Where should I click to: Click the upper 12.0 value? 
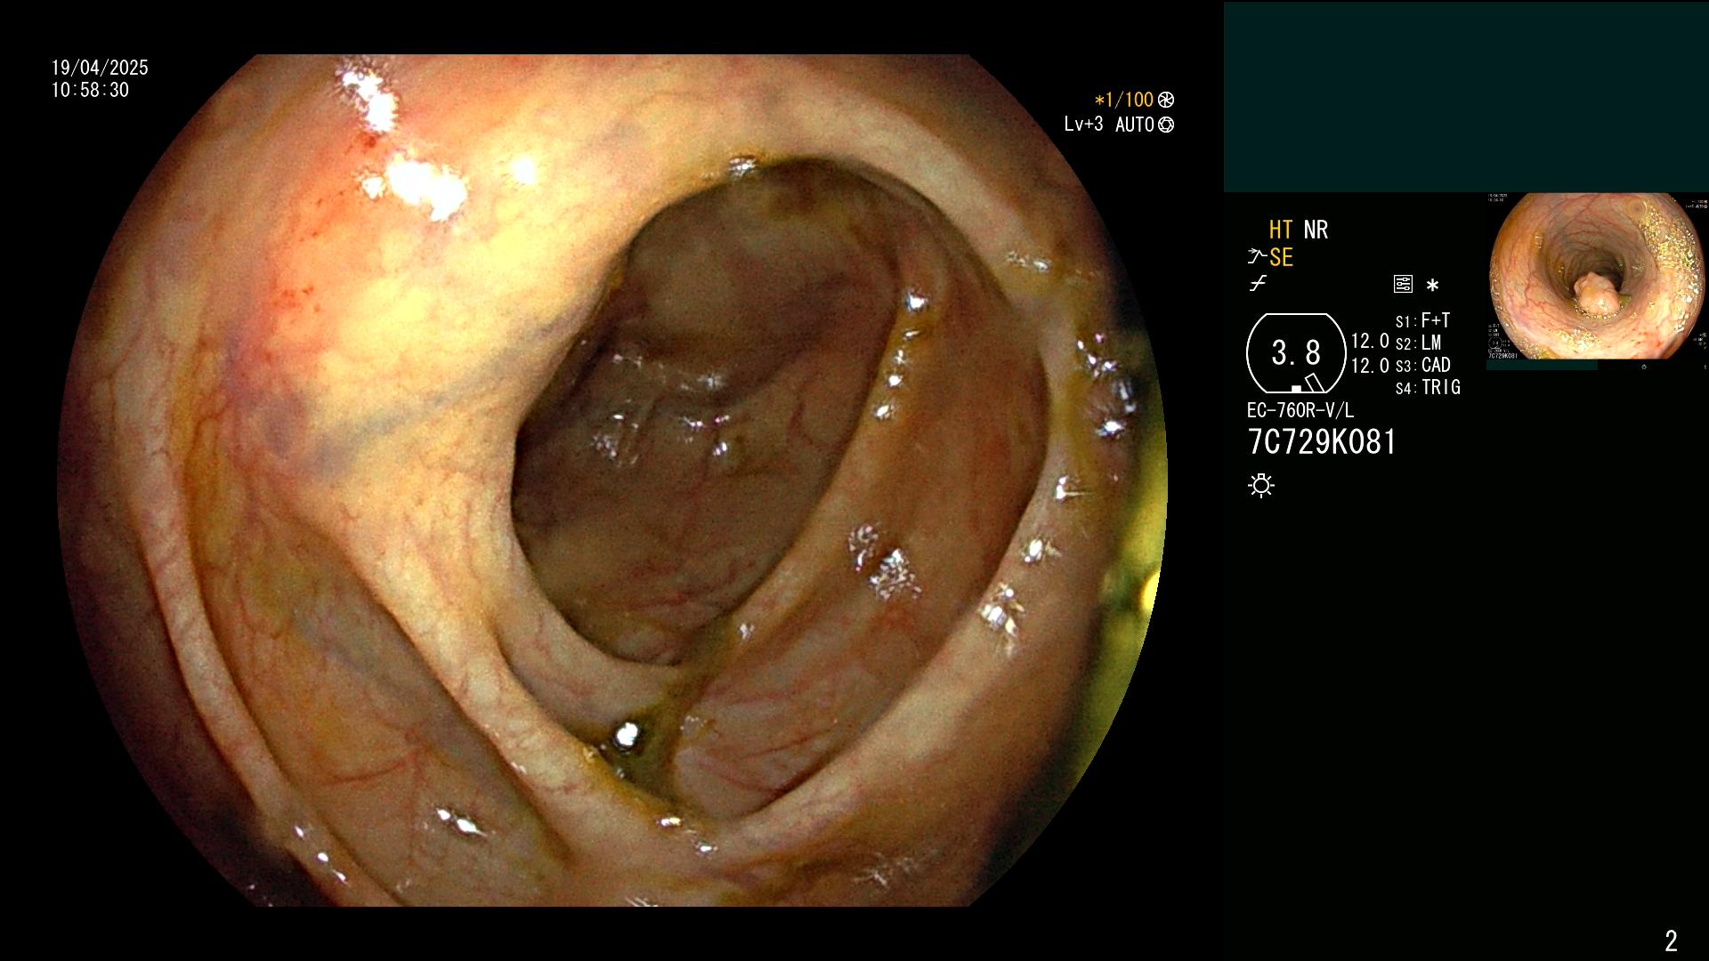1370,342
